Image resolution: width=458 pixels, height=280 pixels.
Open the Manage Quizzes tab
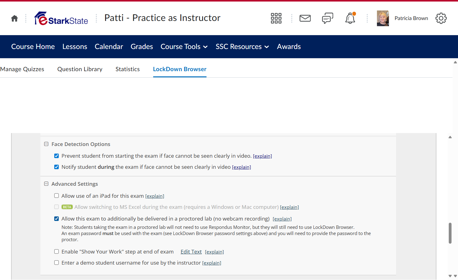[22, 69]
